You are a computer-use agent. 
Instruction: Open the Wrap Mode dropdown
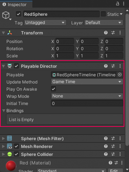click(87, 96)
